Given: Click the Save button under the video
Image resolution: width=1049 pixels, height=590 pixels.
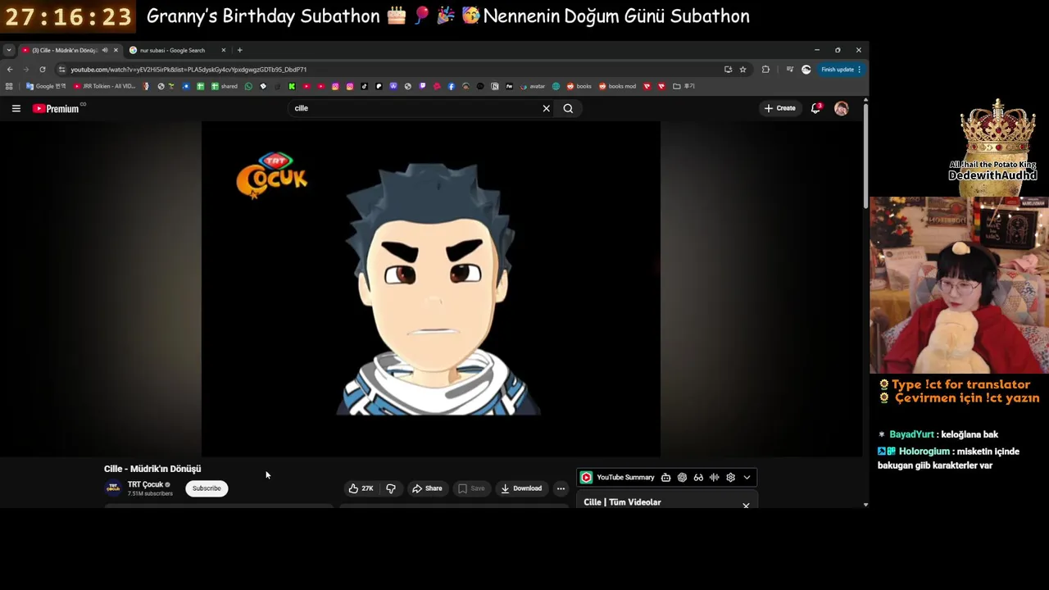Looking at the screenshot, I should coord(471,488).
